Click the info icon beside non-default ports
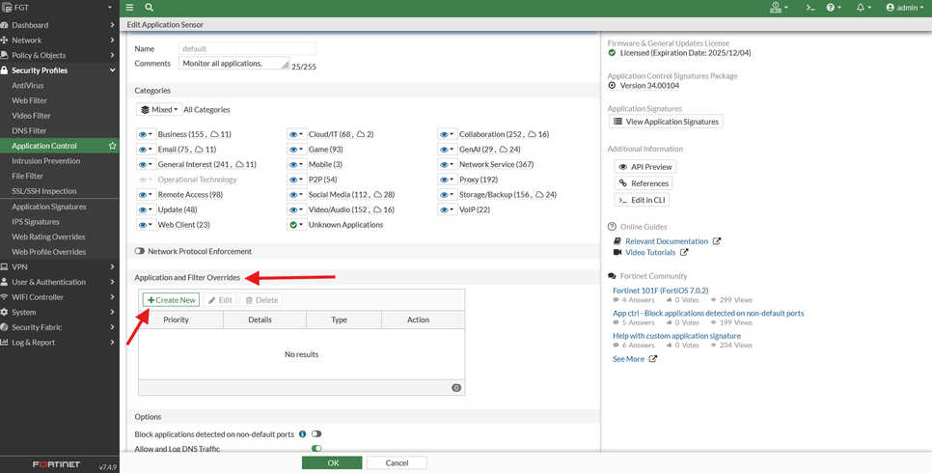Screen dimensions: 932x473 click(x=302, y=434)
